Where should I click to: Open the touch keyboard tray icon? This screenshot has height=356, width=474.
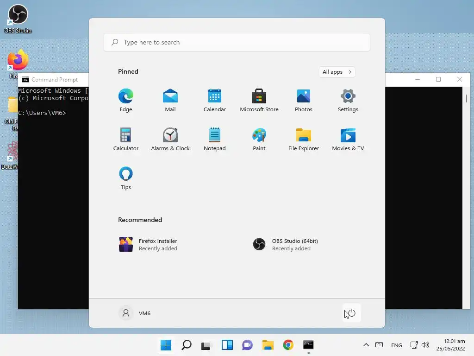(x=379, y=345)
